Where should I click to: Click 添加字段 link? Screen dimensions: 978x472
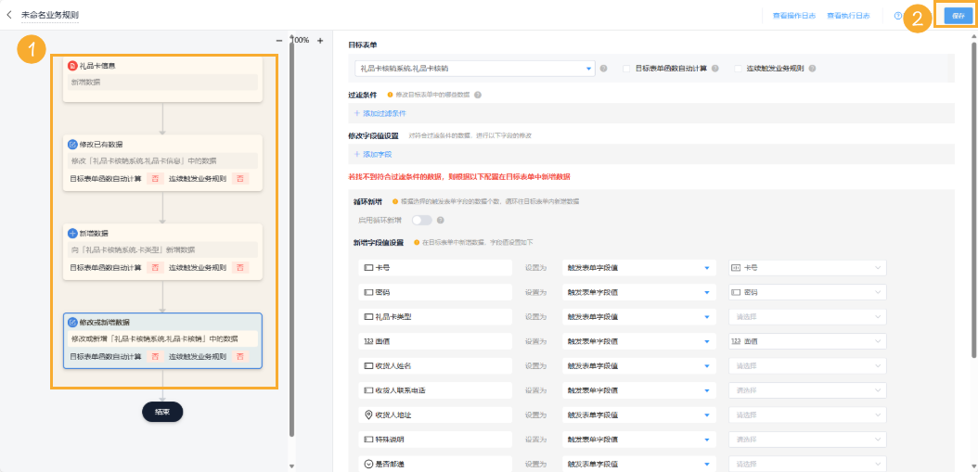tap(378, 154)
